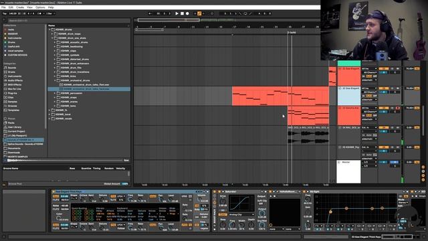The image size is (428, 241).
Task: Expand the KSHMR_vocals folder
Action: point(49,118)
